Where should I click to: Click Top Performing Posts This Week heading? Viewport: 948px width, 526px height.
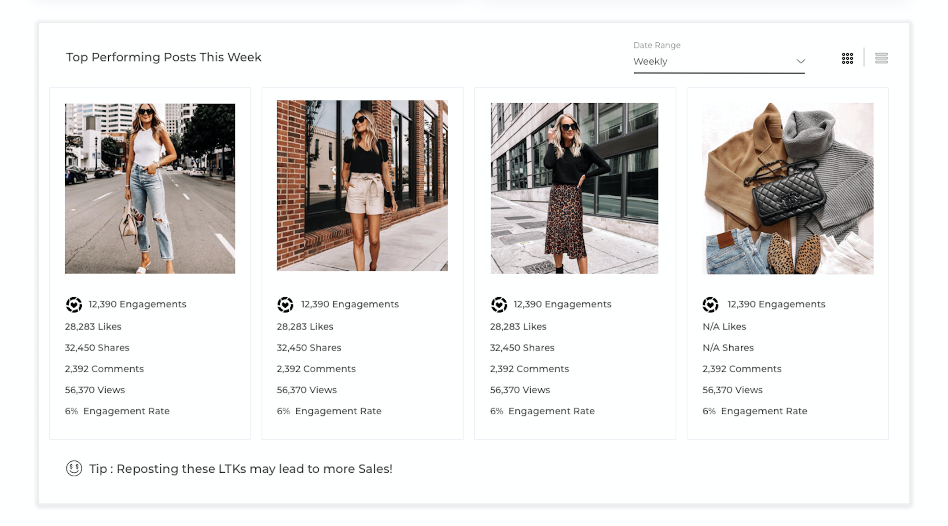point(164,57)
